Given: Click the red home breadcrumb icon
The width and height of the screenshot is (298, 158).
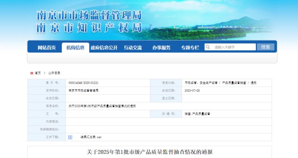Looking at the screenshot, I should [32, 73].
